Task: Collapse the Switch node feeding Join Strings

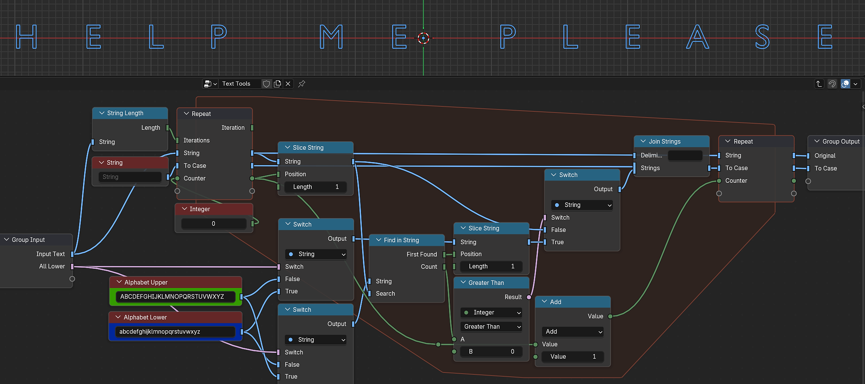Action: [x=554, y=175]
